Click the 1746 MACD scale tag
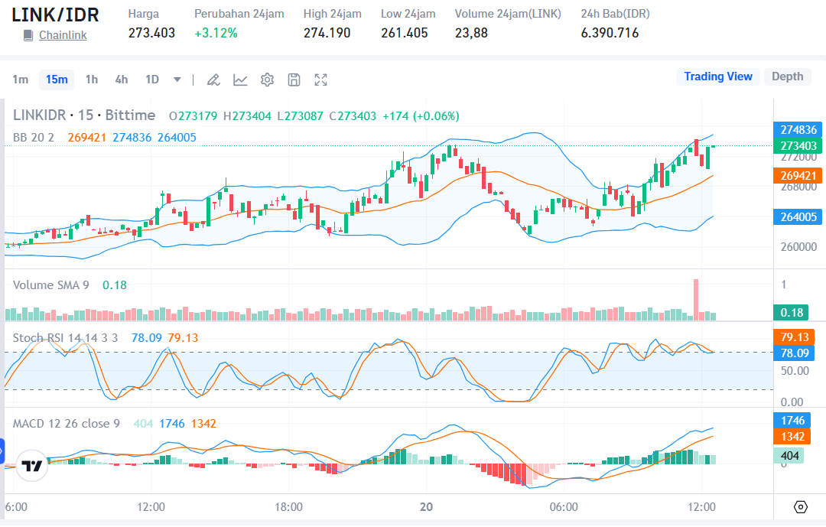 pos(792,421)
